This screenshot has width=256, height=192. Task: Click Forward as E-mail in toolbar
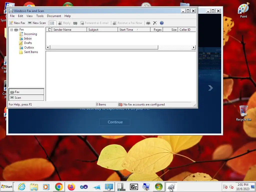pos(94,23)
